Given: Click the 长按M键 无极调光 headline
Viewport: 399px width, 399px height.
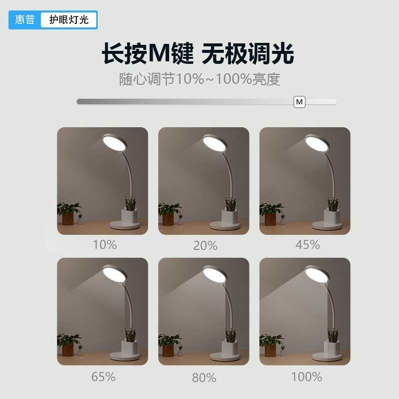Looking at the screenshot, I should tap(198, 53).
